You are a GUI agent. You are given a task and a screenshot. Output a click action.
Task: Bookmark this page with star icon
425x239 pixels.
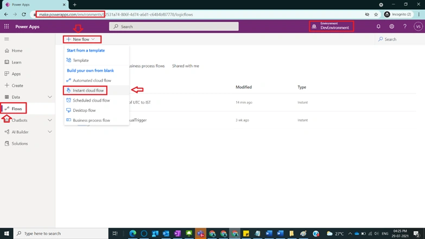[376, 14]
